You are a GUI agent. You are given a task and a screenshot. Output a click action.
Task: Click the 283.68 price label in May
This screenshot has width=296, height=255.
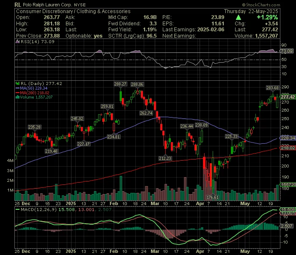tap(272, 88)
